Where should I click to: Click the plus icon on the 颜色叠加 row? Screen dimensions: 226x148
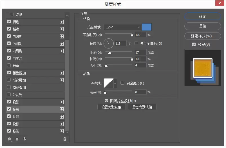(62, 73)
